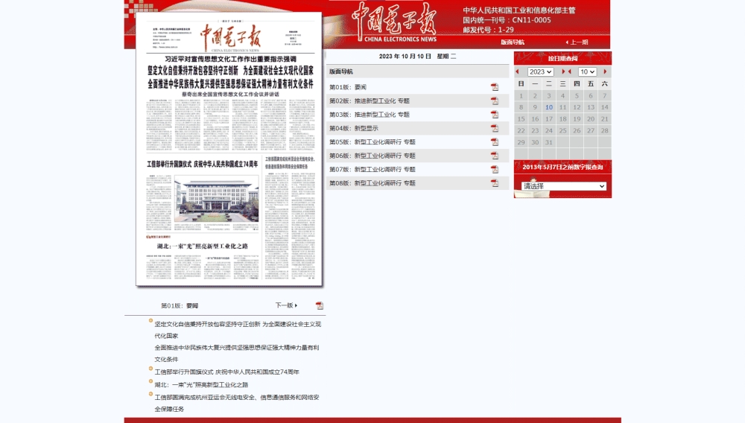Click article line 全面推进中华民族伟大复兴提供坚强思想保证

(x=237, y=353)
